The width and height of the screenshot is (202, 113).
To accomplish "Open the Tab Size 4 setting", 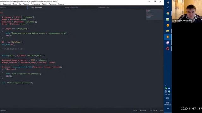I will pos(153,110).
